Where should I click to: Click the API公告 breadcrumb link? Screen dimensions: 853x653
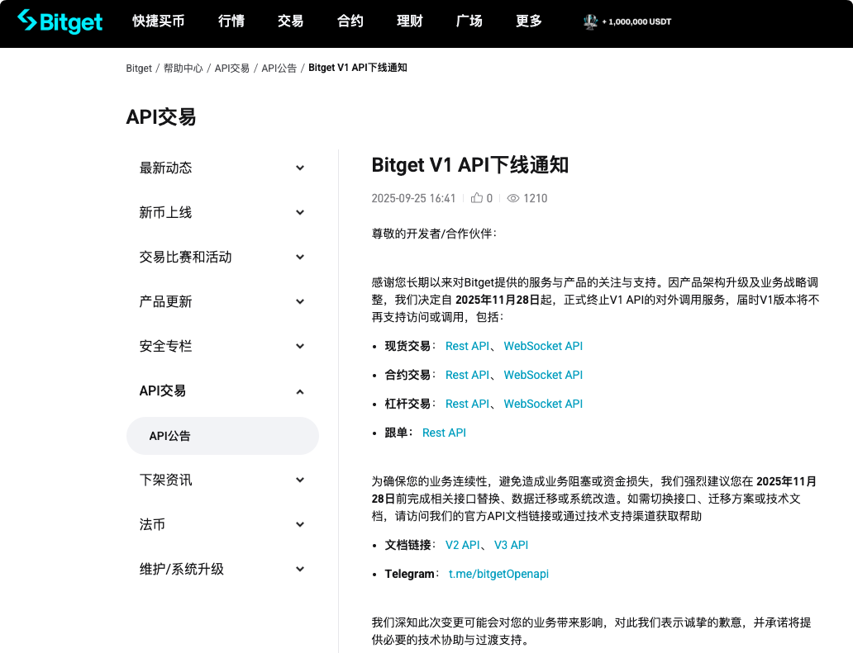279,69
